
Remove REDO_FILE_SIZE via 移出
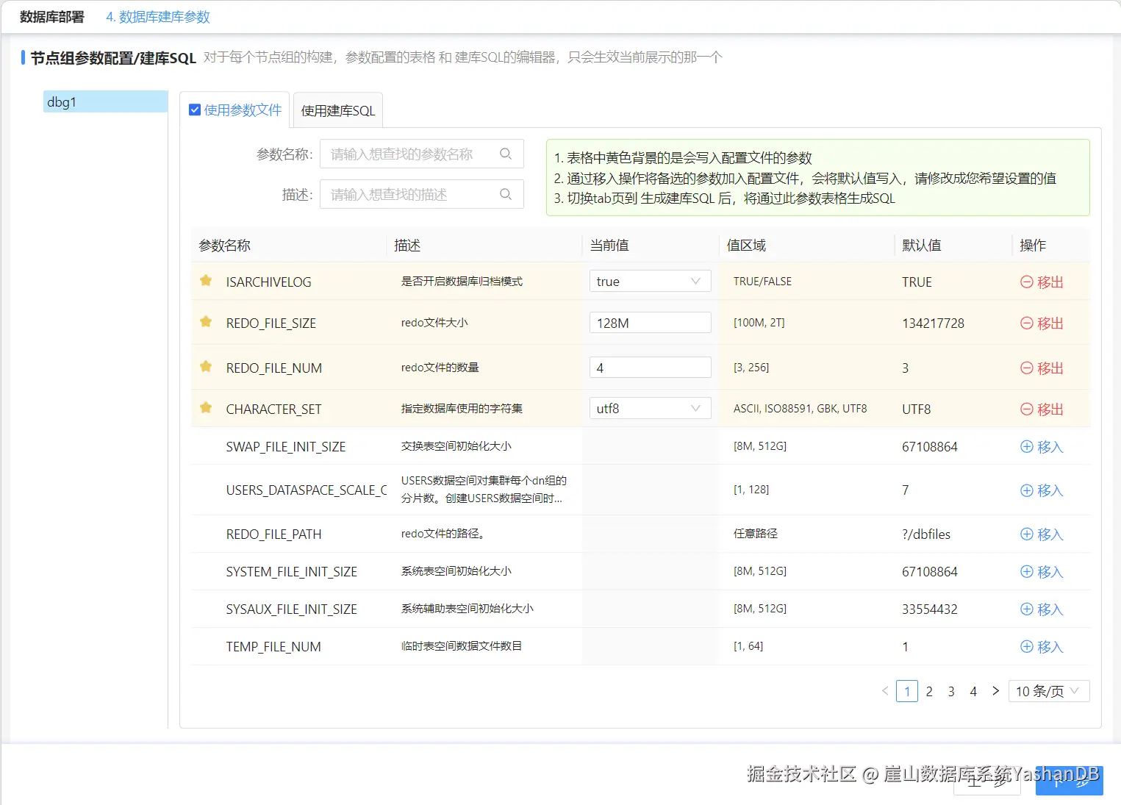(x=1042, y=323)
